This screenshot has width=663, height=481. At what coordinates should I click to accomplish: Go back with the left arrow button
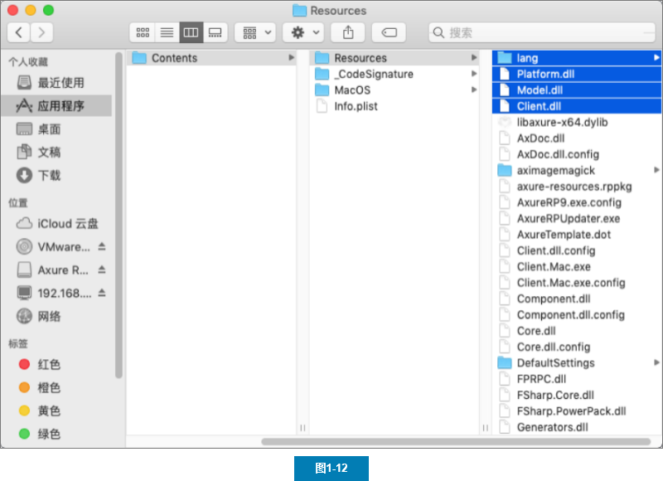pos(18,32)
